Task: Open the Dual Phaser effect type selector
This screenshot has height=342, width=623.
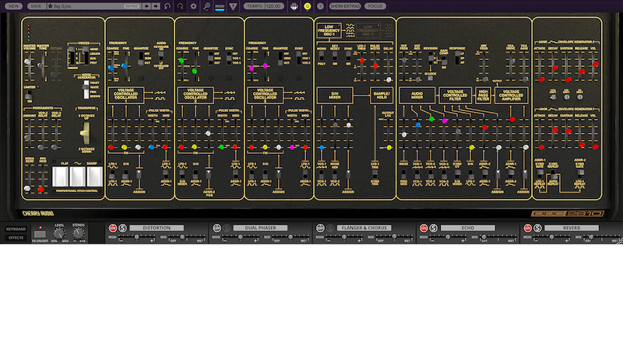Action: pyautogui.click(x=260, y=228)
